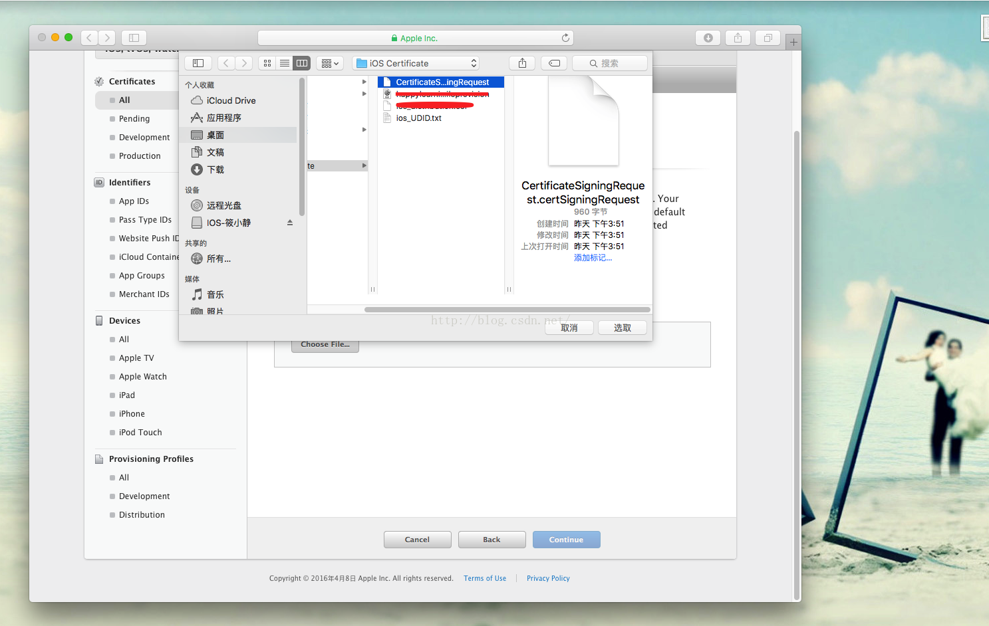The image size is (989, 626).
Task: Click edit tags button in file dialog
Action: pyautogui.click(x=554, y=63)
